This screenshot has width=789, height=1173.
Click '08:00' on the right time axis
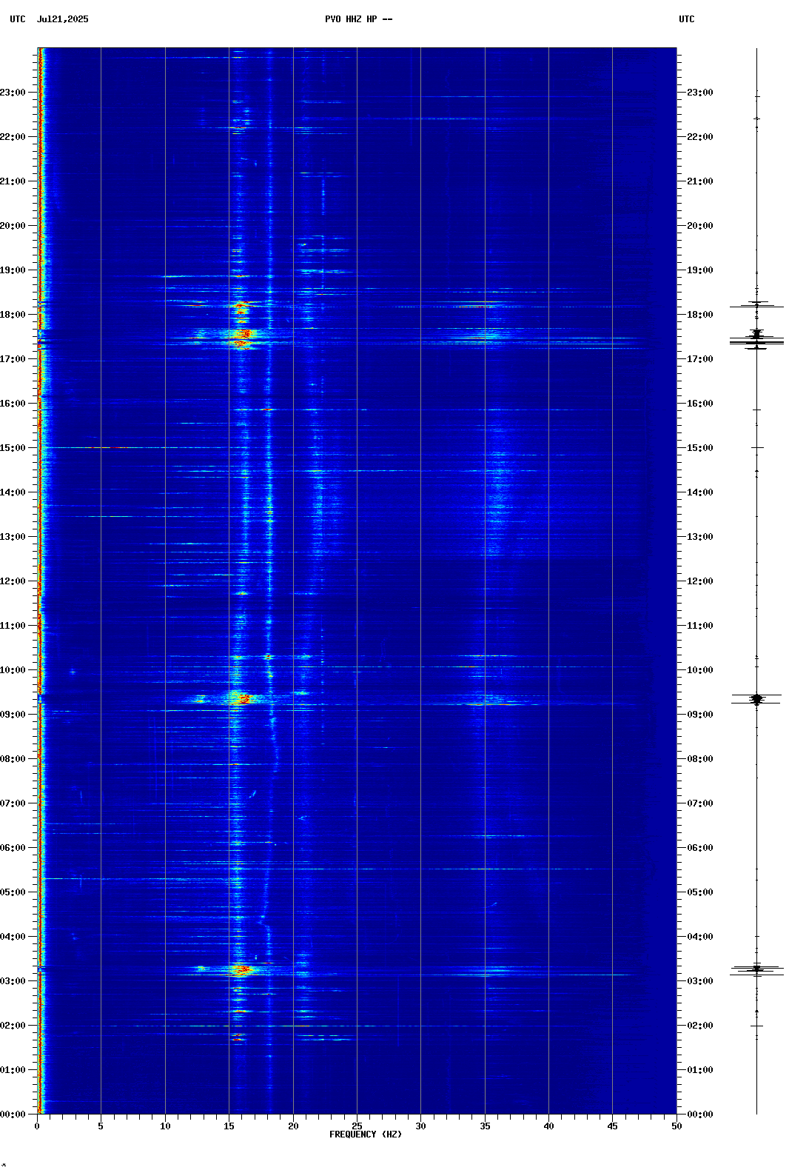[700, 759]
